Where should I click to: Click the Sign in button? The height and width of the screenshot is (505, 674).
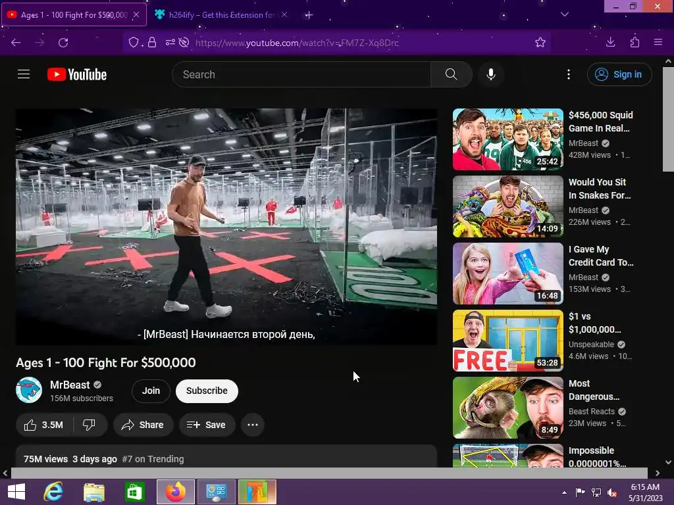[619, 74]
